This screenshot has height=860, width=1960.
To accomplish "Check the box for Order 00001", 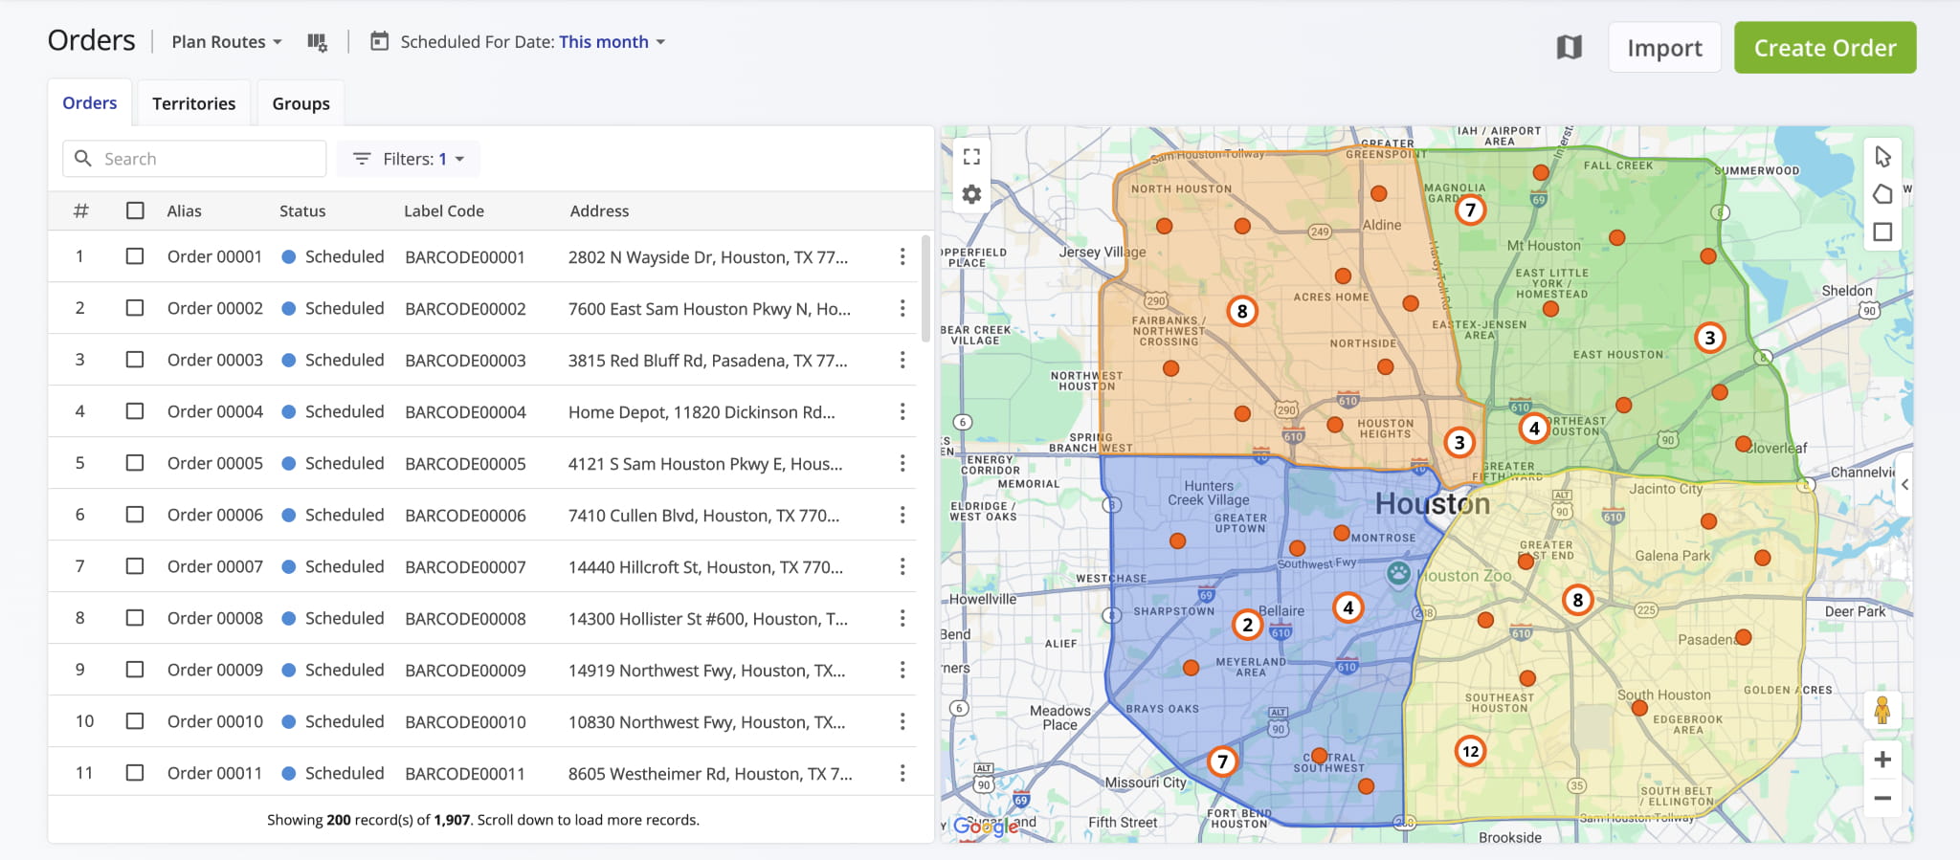I will click(x=135, y=256).
